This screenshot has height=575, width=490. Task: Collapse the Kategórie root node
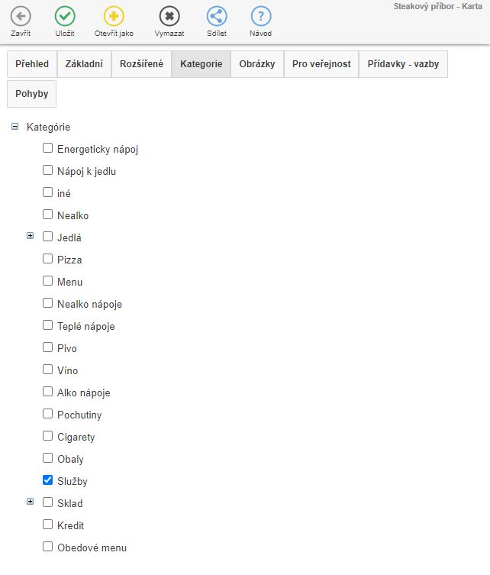(x=15, y=127)
